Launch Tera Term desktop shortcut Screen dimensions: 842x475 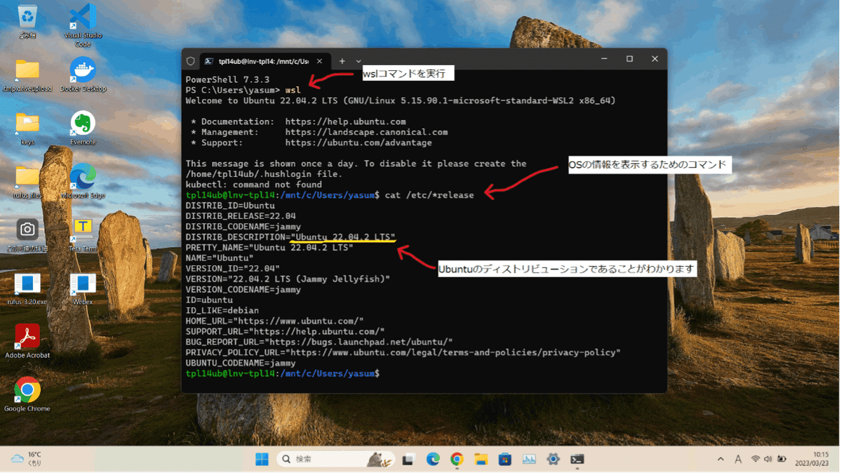coord(83,236)
